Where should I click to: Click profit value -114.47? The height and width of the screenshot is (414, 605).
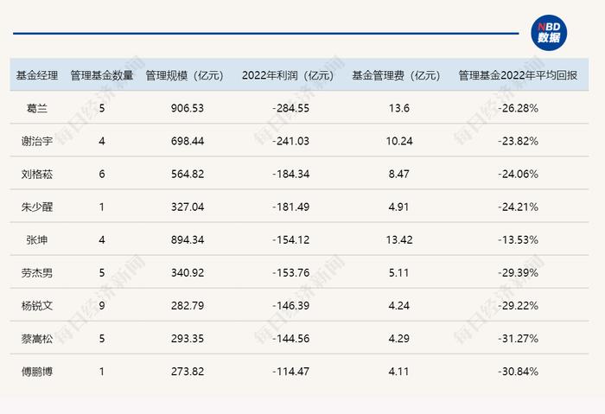(x=291, y=372)
